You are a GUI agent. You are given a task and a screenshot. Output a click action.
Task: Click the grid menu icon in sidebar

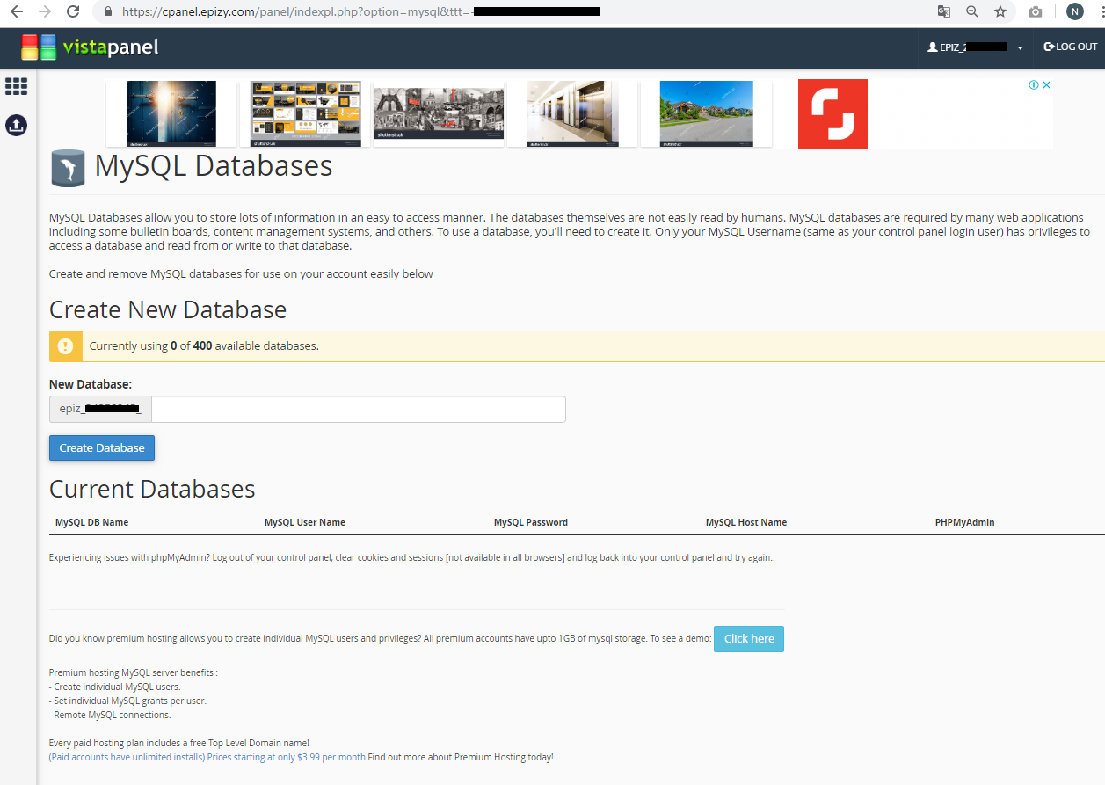pos(16,86)
